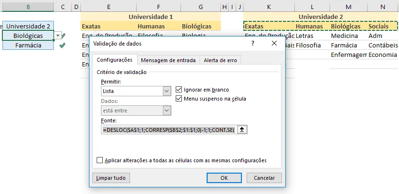The height and width of the screenshot is (194, 399).
Task: Select the Universidade 2 cell in column B
Action: tap(28, 26)
